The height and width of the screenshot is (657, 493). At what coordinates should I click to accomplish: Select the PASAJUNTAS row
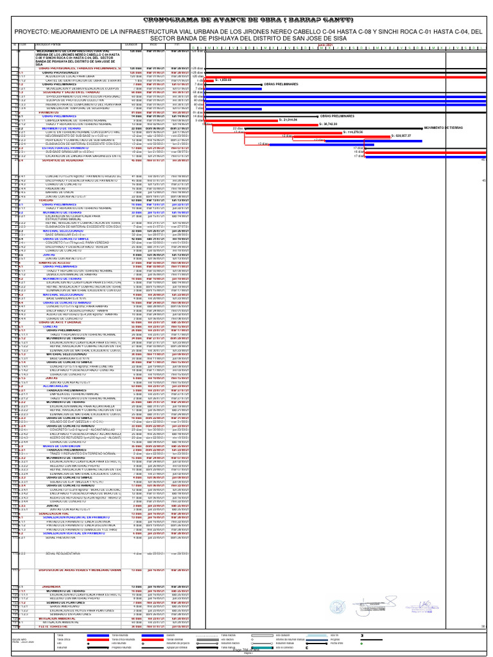pyautogui.click(x=101, y=189)
